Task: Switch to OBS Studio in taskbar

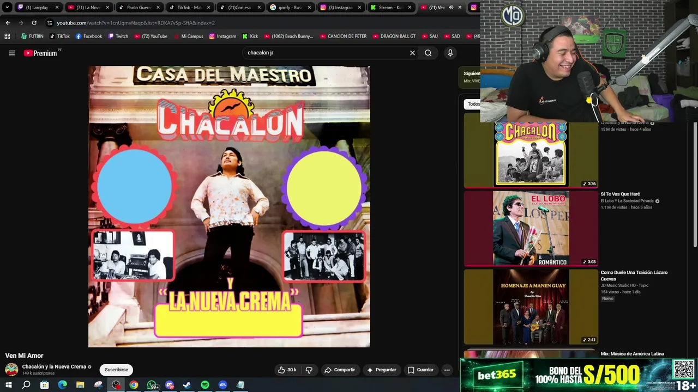Action: (116, 385)
